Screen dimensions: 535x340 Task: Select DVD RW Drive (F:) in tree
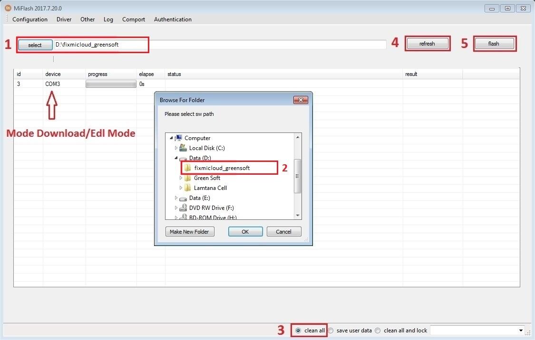[212, 208]
